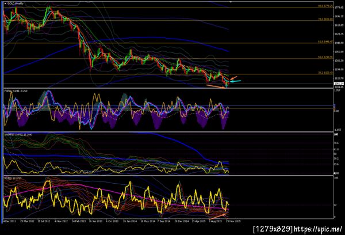Image resolution: width=345 pixels, height=235 pixels.
Task: Click the 1199.00 price on the axis
Action: click(x=339, y=69)
